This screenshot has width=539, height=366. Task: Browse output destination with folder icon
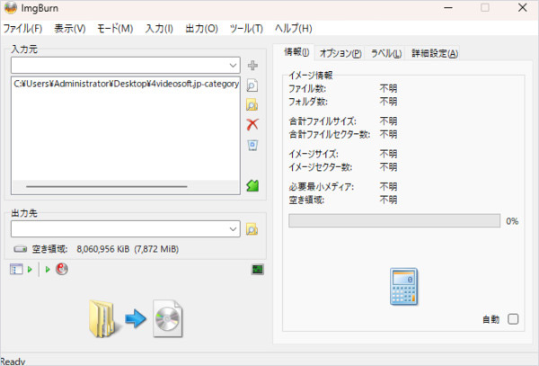(252, 229)
